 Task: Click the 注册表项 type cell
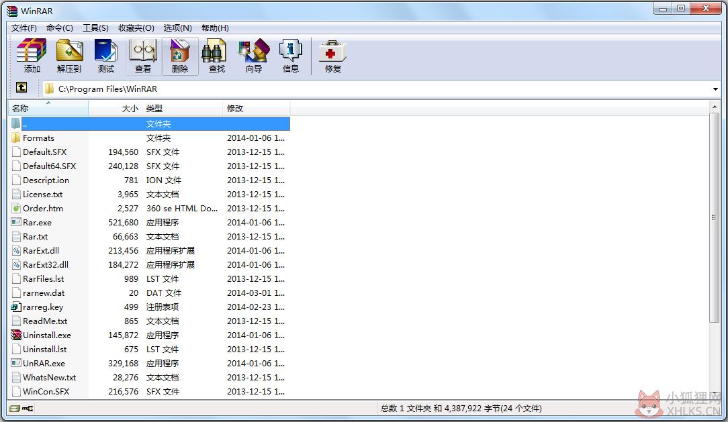(x=163, y=307)
